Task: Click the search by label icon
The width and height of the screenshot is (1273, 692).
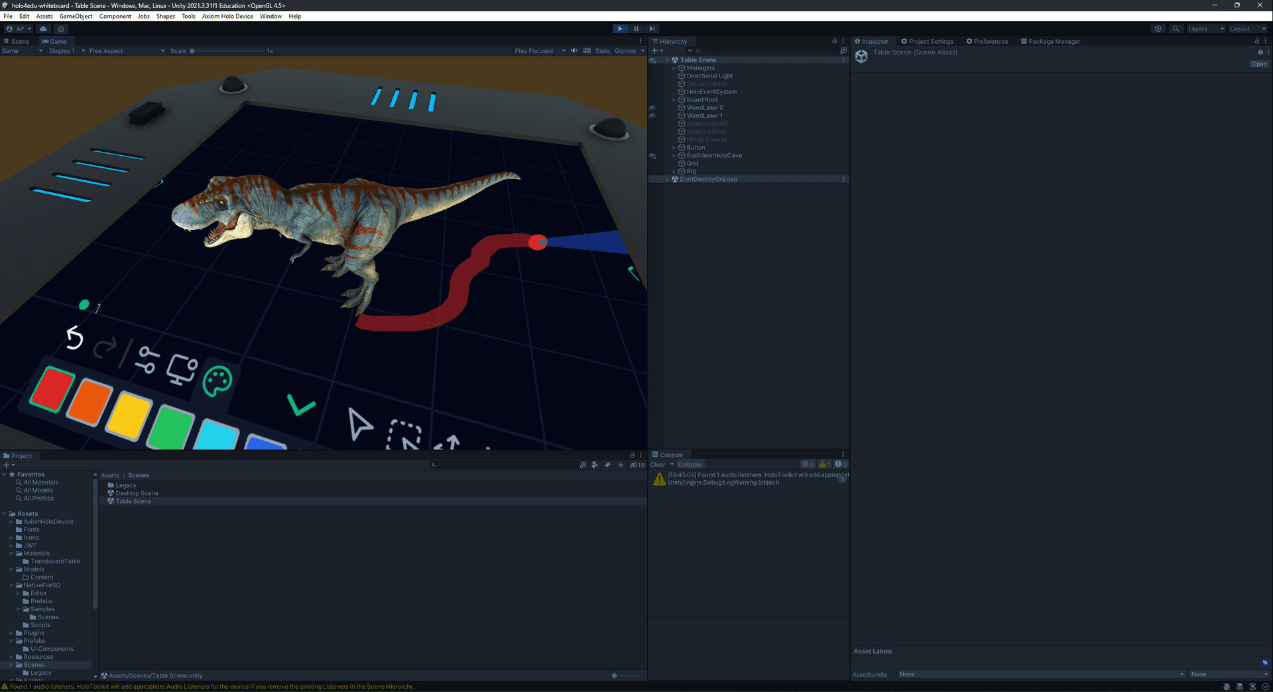Action: tap(607, 465)
